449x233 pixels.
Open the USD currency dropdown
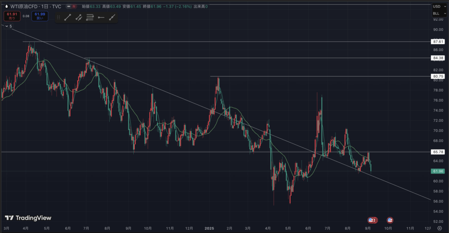(438, 7)
